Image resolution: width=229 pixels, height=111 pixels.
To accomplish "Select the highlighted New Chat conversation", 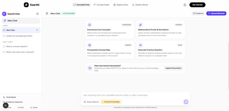I will point(21,30).
